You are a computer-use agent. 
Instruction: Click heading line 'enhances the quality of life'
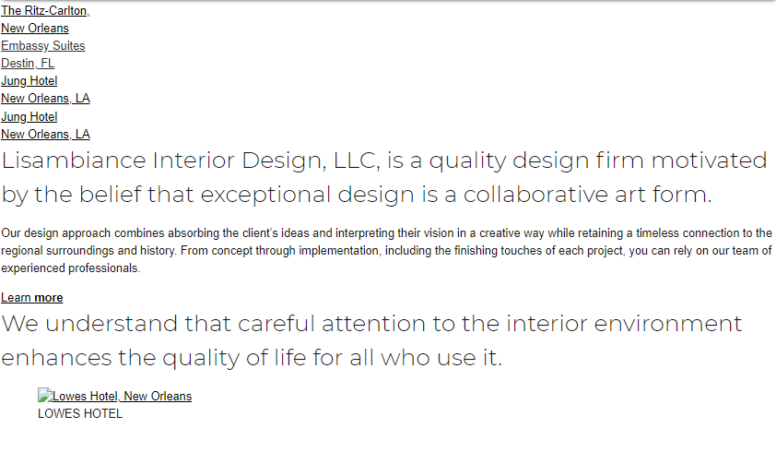tap(252, 358)
